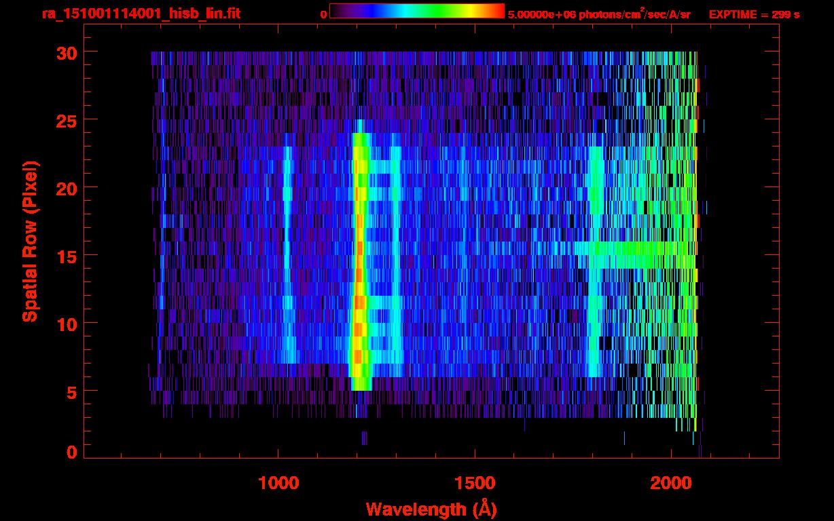Click the 2000 wavelength tick label
Image resolution: width=834 pixels, height=521 pixels.
(x=671, y=482)
